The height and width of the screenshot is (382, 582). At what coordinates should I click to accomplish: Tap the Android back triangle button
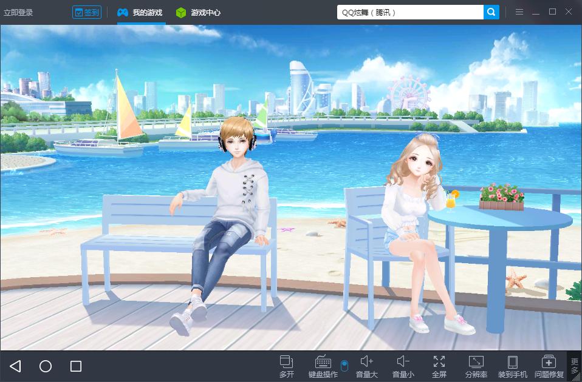[x=15, y=366]
